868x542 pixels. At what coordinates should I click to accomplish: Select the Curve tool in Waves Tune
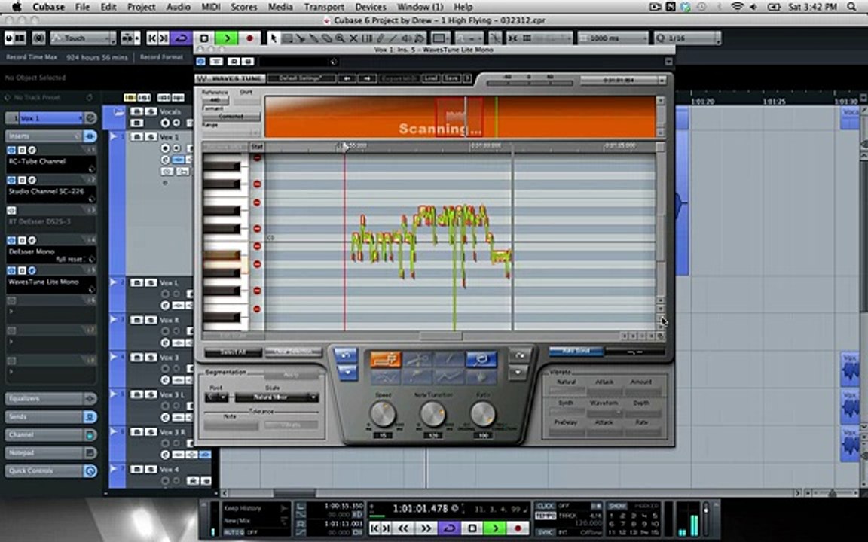[385, 376]
